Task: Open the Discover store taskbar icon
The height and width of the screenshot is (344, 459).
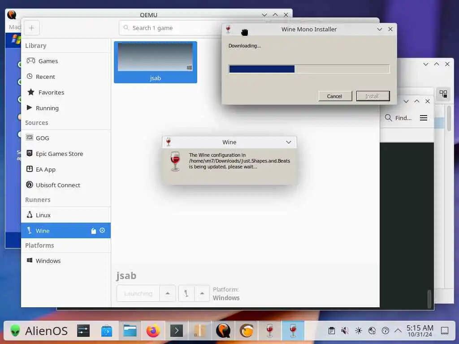Action: click(107, 331)
